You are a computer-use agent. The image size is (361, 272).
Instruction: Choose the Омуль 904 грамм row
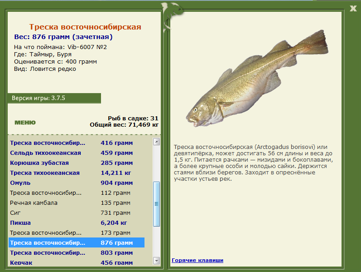click(77, 183)
